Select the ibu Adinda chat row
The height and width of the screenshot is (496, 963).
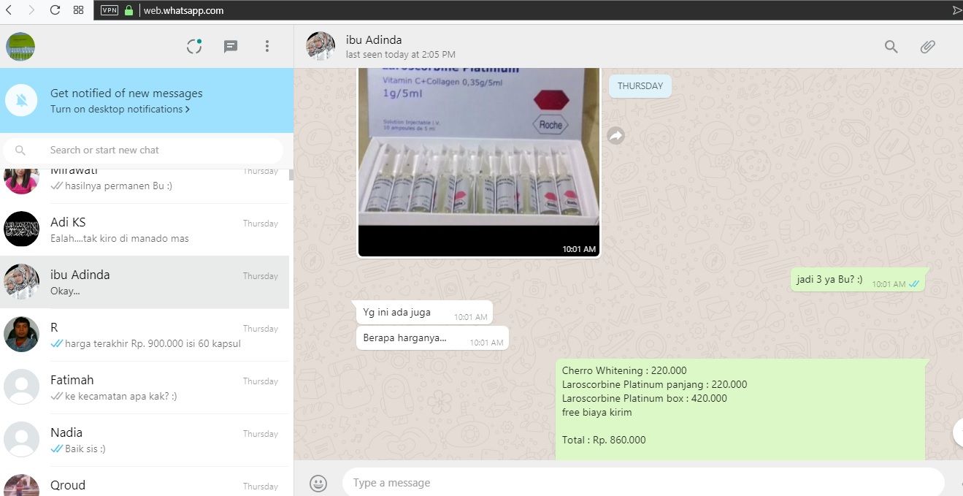(x=145, y=282)
